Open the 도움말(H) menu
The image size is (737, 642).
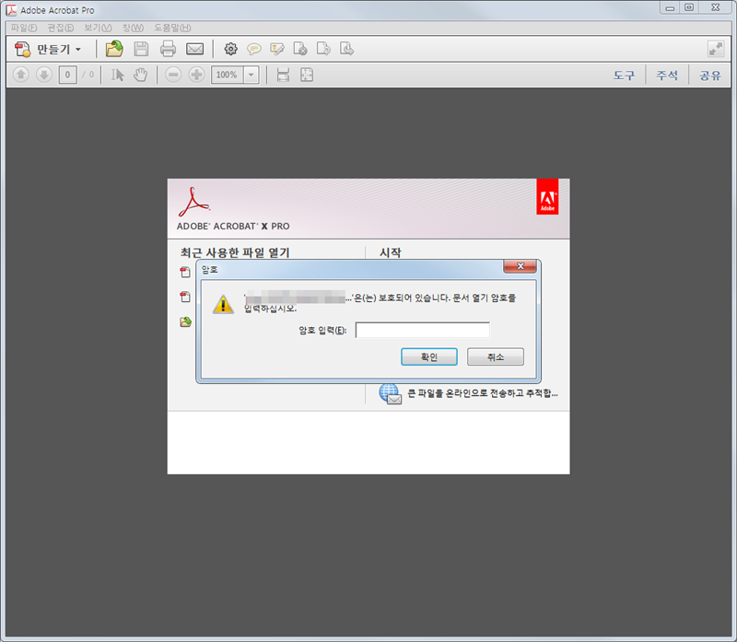click(x=172, y=28)
